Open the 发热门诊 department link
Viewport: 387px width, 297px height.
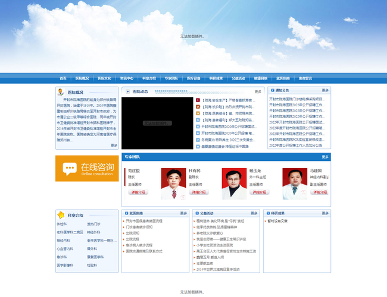pos(93,224)
